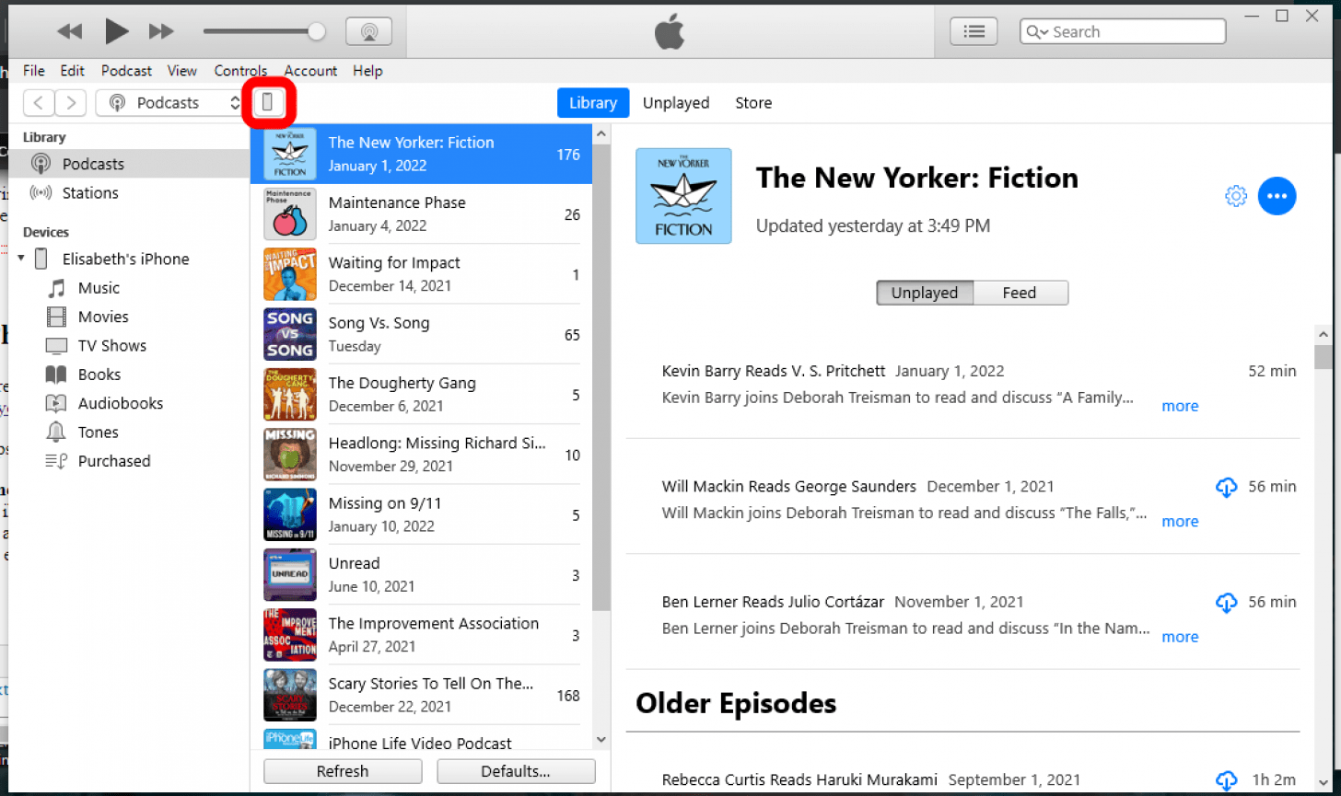This screenshot has height=796, width=1341.
Task: Download Will Mackin Reads George Saunders episode
Action: (x=1226, y=487)
